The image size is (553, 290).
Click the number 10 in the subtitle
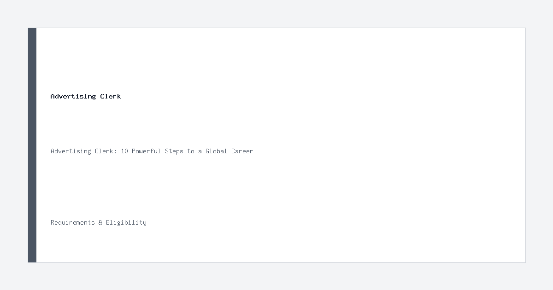tap(124, 151)
